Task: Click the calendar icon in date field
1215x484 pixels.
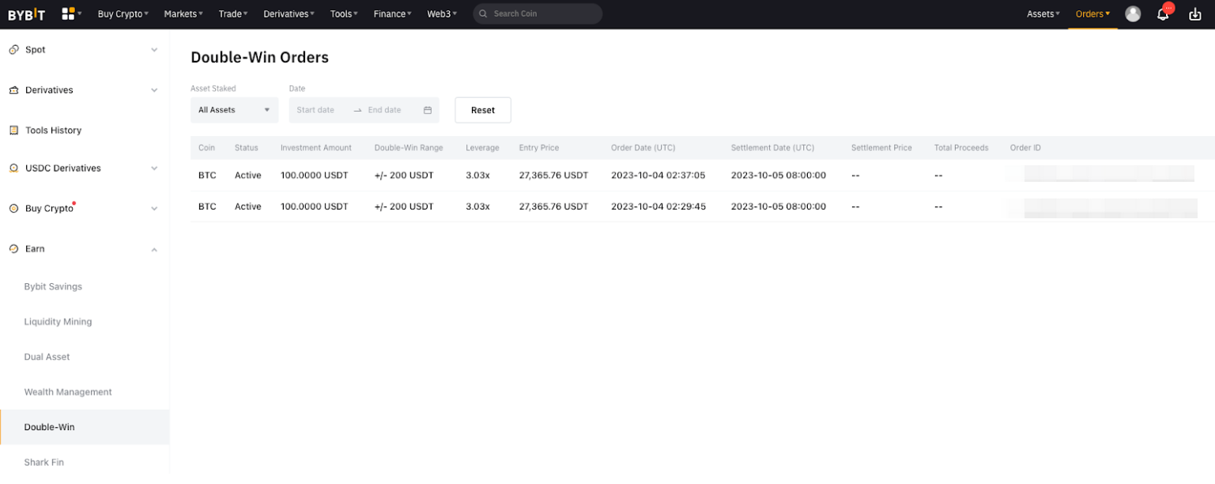Action: [428, 110]
